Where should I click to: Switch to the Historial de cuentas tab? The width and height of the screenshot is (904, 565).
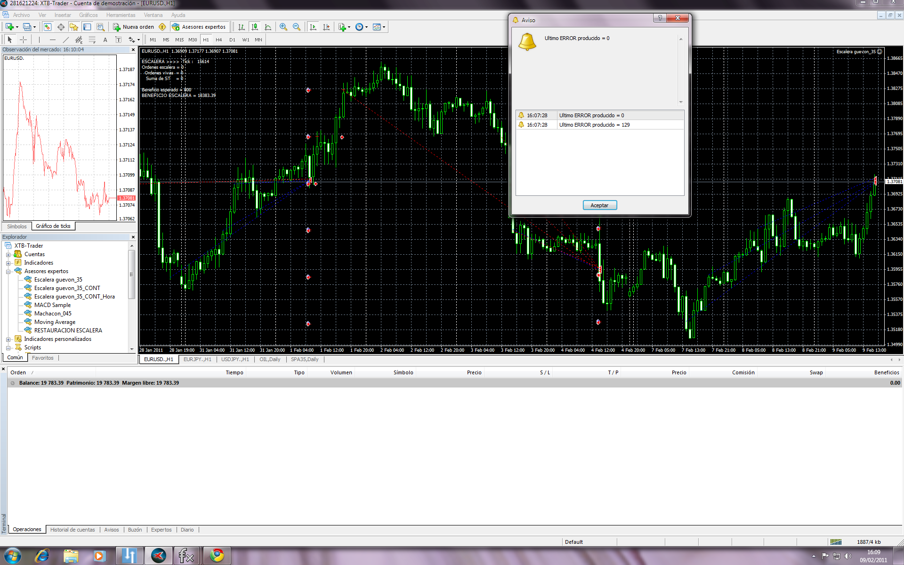[73, 530]
